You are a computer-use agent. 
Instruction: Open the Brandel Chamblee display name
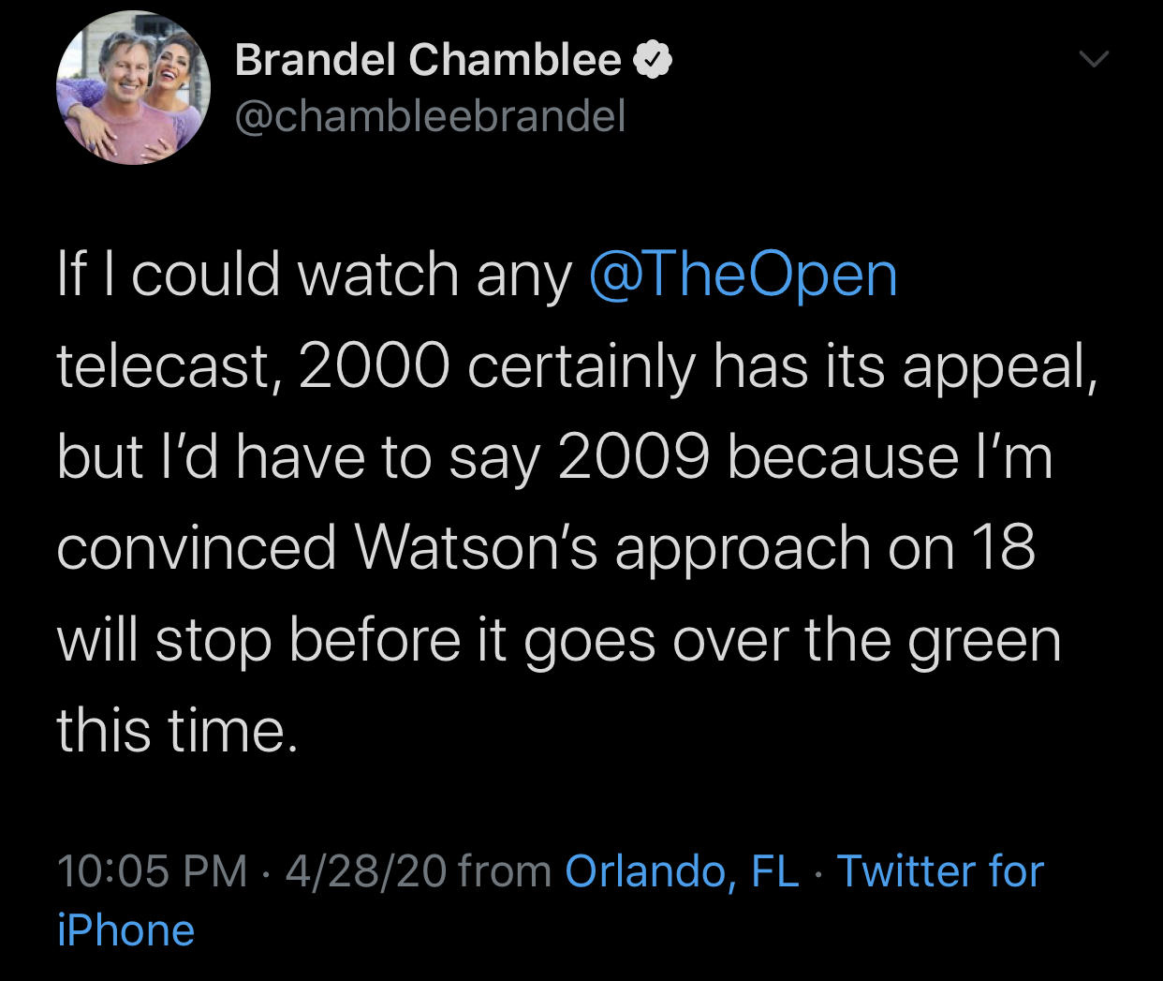pos(428,60)
